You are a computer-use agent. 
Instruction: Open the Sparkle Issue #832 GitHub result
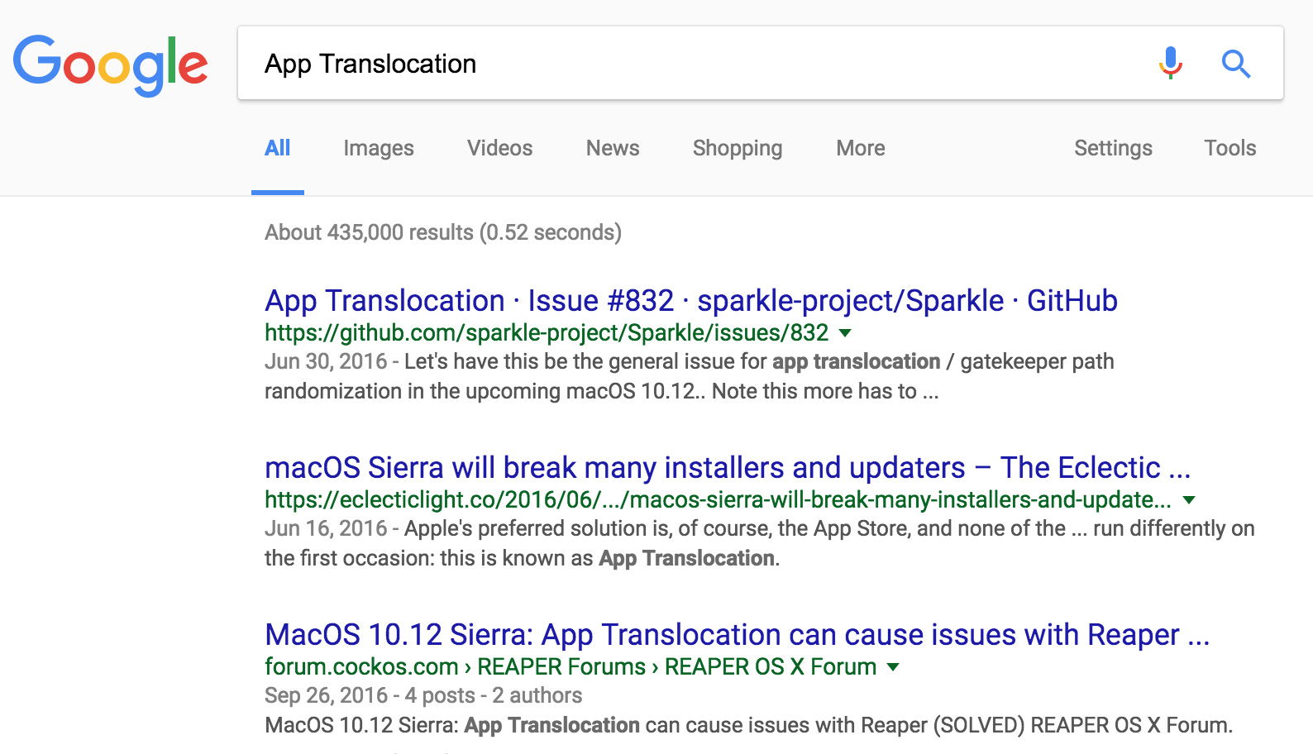(x=691, y=301)
